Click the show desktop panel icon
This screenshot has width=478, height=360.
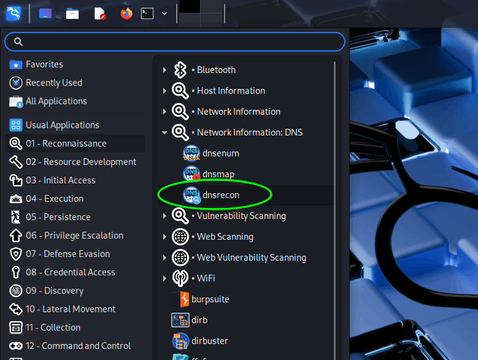[45, 13]
